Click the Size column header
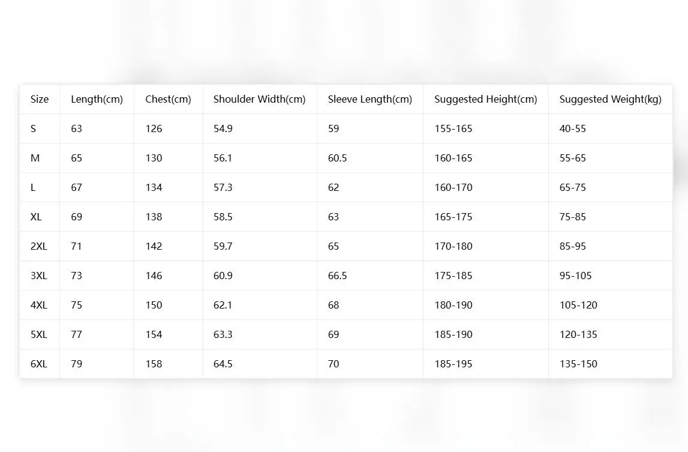 point(40,99)
